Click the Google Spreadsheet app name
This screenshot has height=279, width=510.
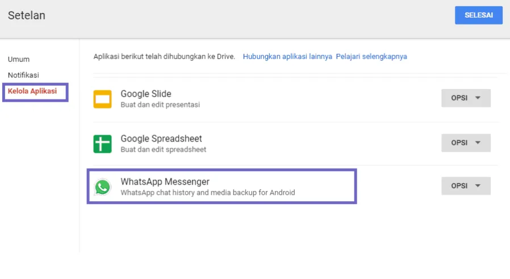point(161,139)
